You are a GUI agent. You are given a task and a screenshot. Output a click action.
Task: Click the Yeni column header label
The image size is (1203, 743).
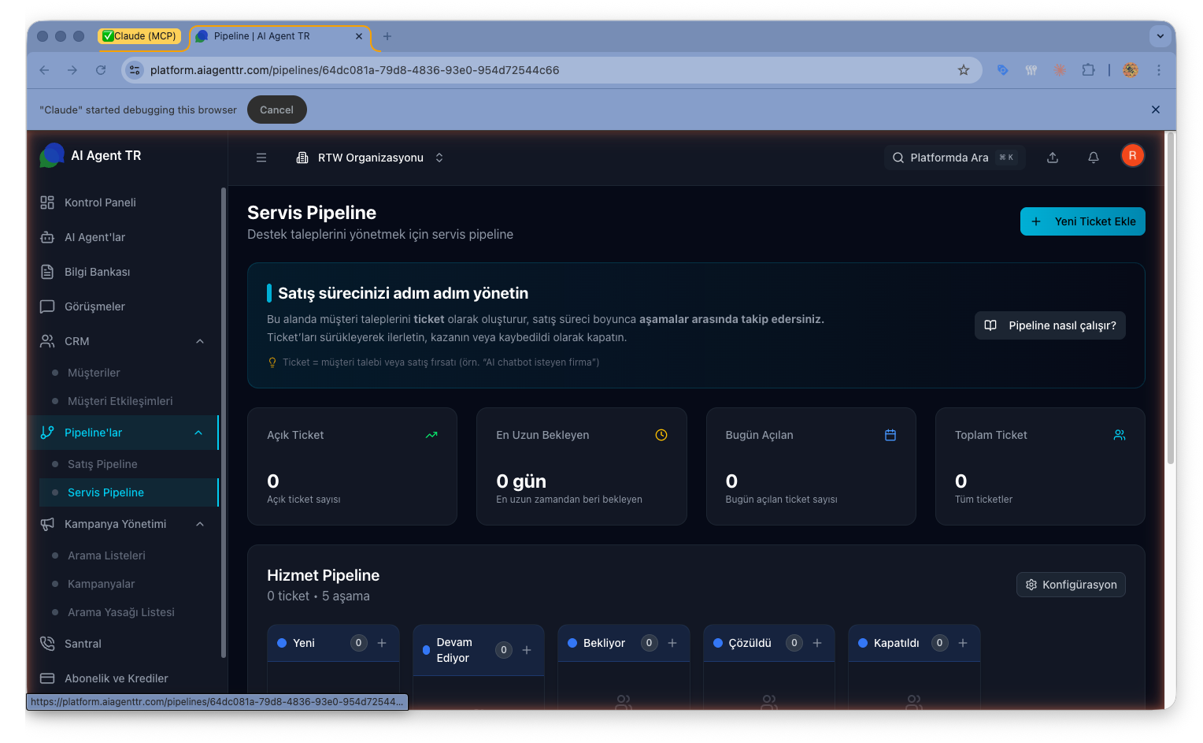pos(304,643)
